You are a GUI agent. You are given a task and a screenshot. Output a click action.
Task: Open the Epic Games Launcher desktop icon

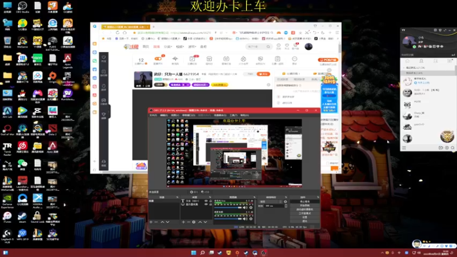pyautogui.click(x=67, y=79)
